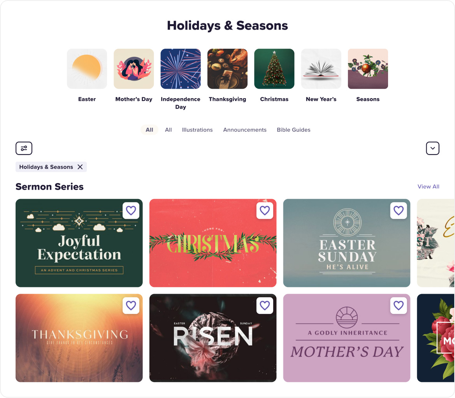Open the Independence Day fireworks icon

pos(181,69)
